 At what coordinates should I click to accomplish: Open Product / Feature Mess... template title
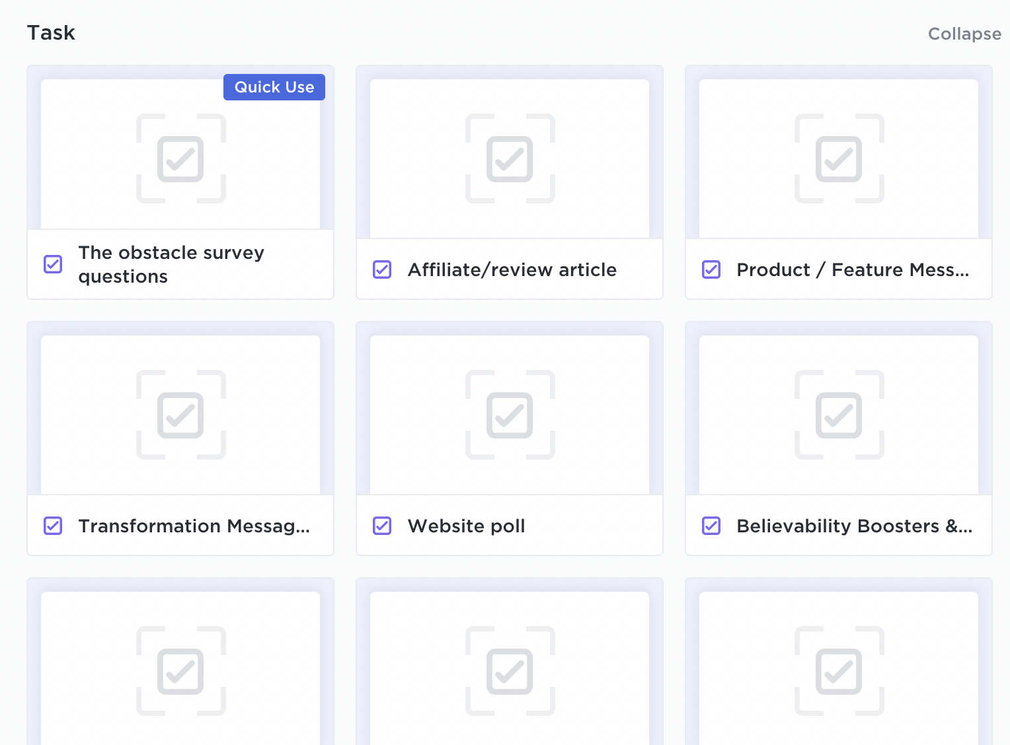click(853, 269)
